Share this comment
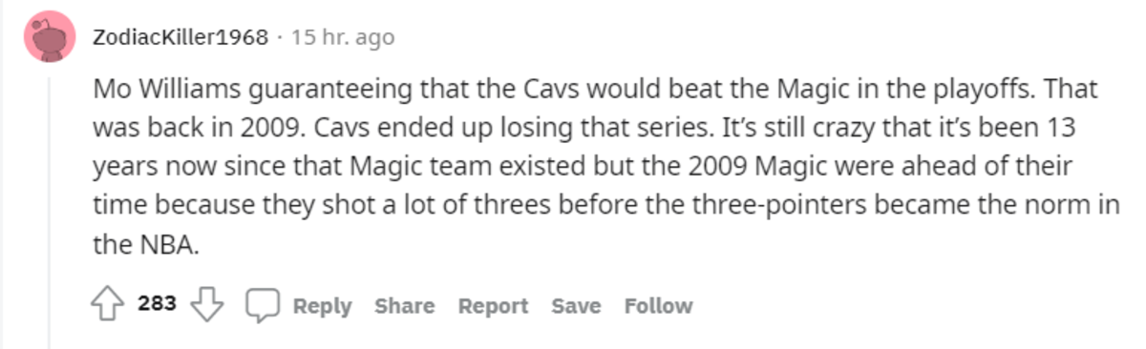 pyautogui.click(x=404, y=306)
